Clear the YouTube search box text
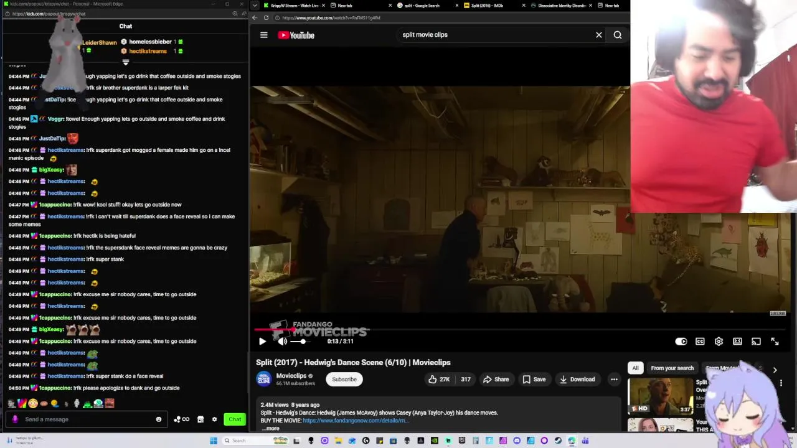The height and width of the screenshot is (448, 797). (x=599, y=35)
